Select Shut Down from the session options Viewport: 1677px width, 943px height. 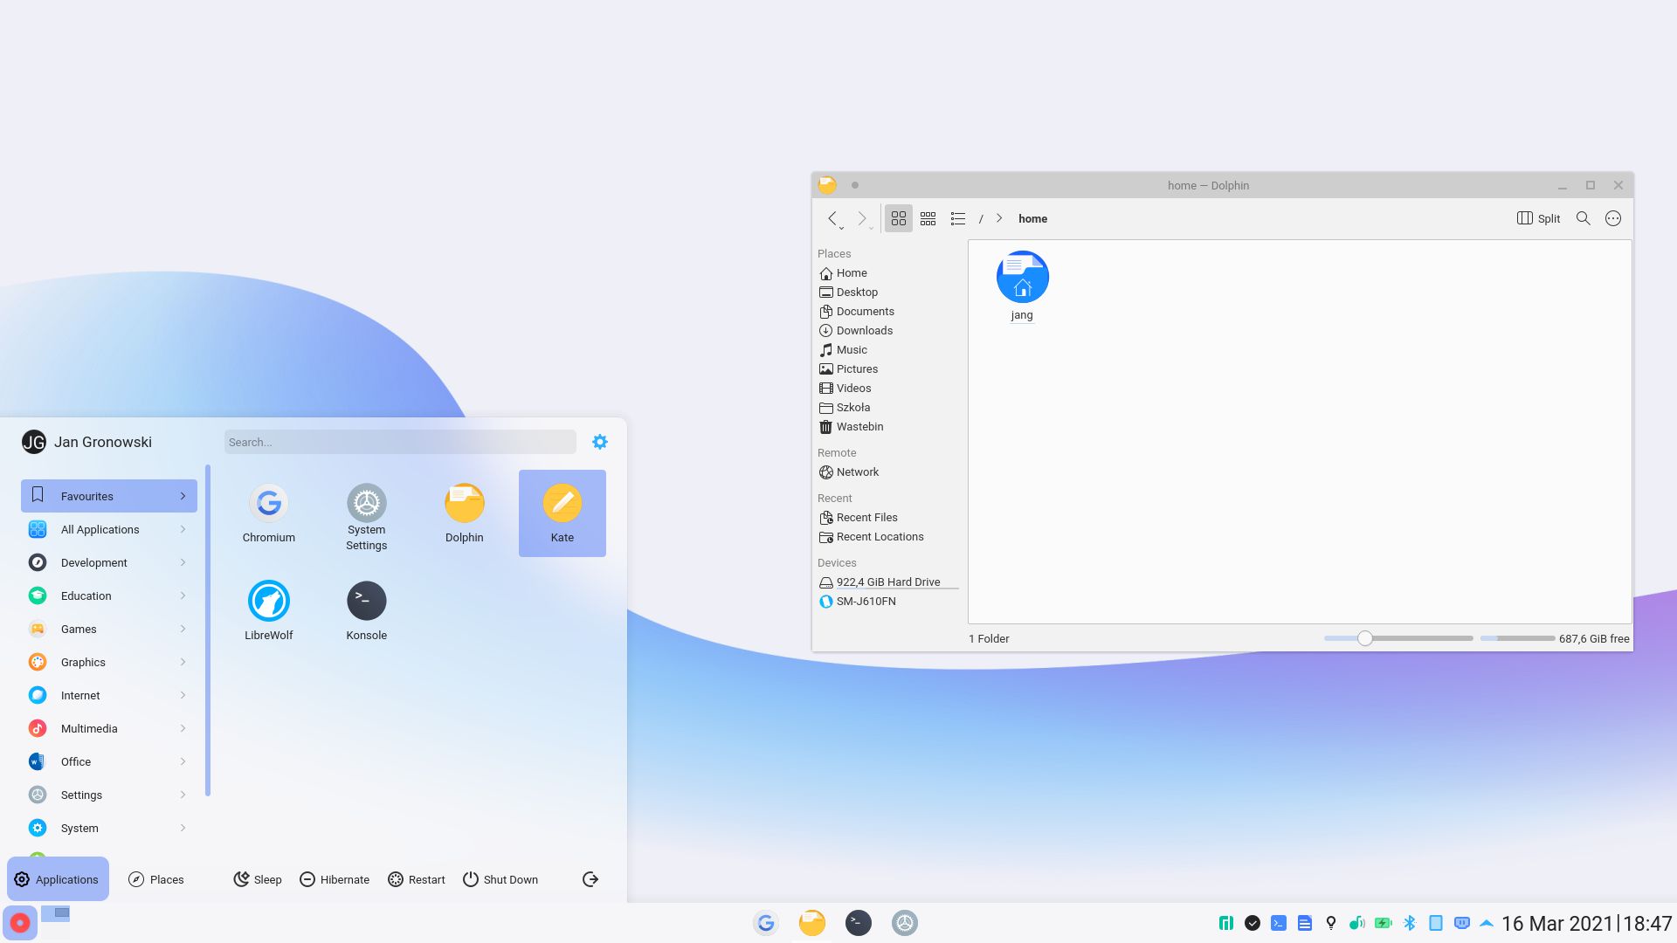click(500, 879)
